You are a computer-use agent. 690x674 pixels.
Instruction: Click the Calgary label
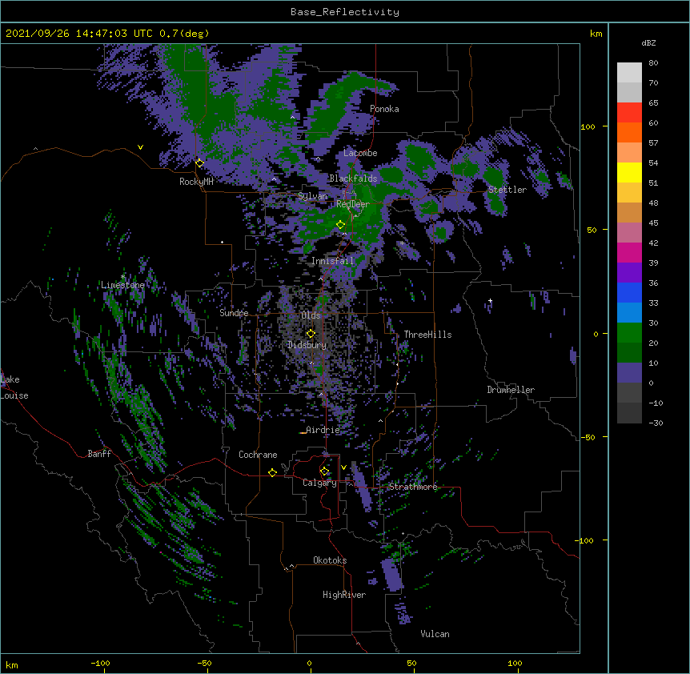pos(319,483)
